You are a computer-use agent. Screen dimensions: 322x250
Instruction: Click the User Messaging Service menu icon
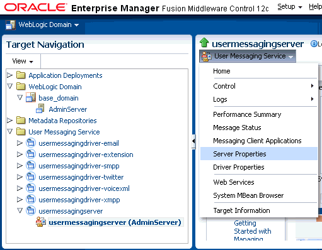pyautogui.click(x=206, y=57)
